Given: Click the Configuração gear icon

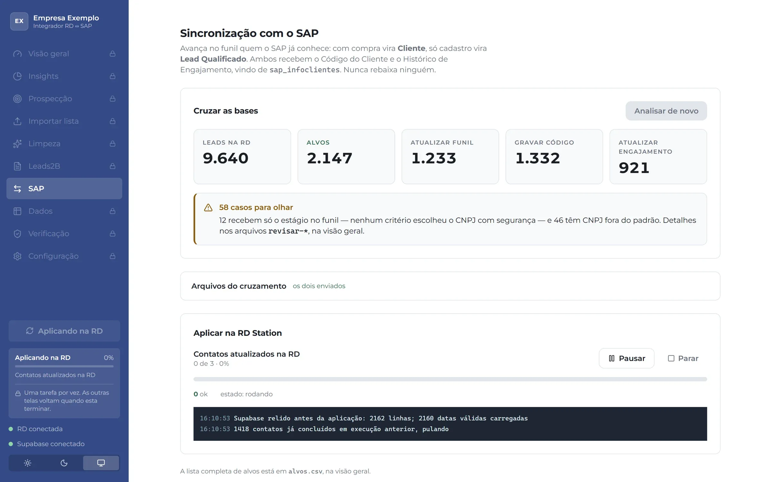Looking at the screenshot, I should (17, 256).
